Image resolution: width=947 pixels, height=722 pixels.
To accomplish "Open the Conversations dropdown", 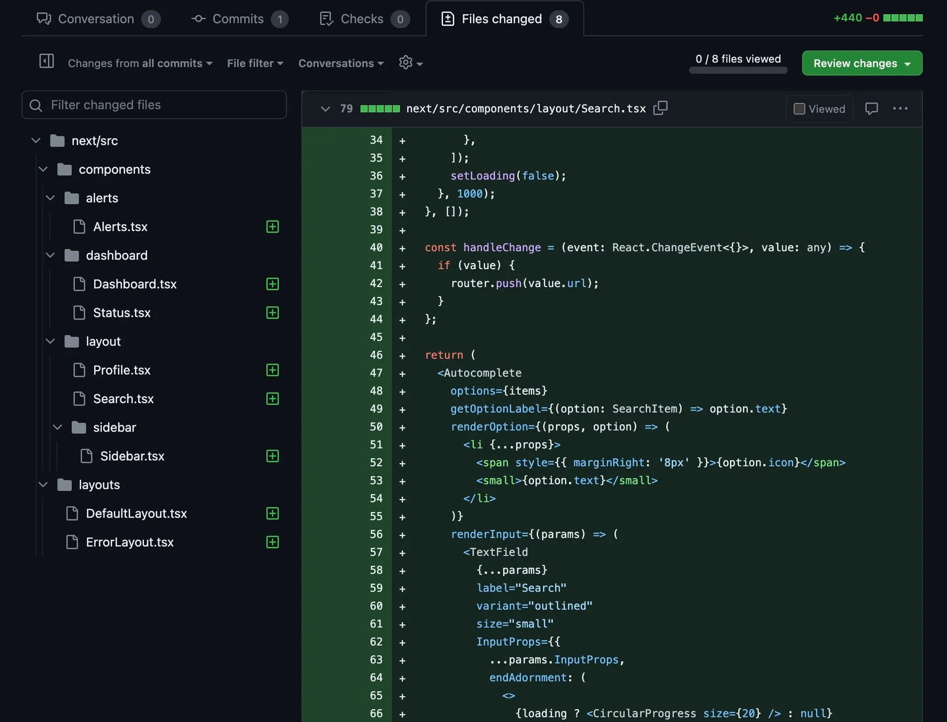I will [341, 63].
